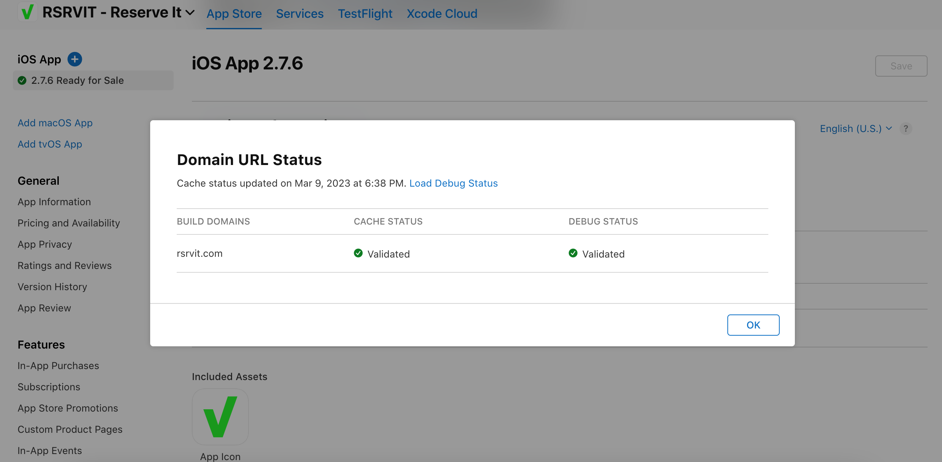This screenshot has width=942, height=462.
Task: Click Load Debug Status link
Action: [454, 183]
